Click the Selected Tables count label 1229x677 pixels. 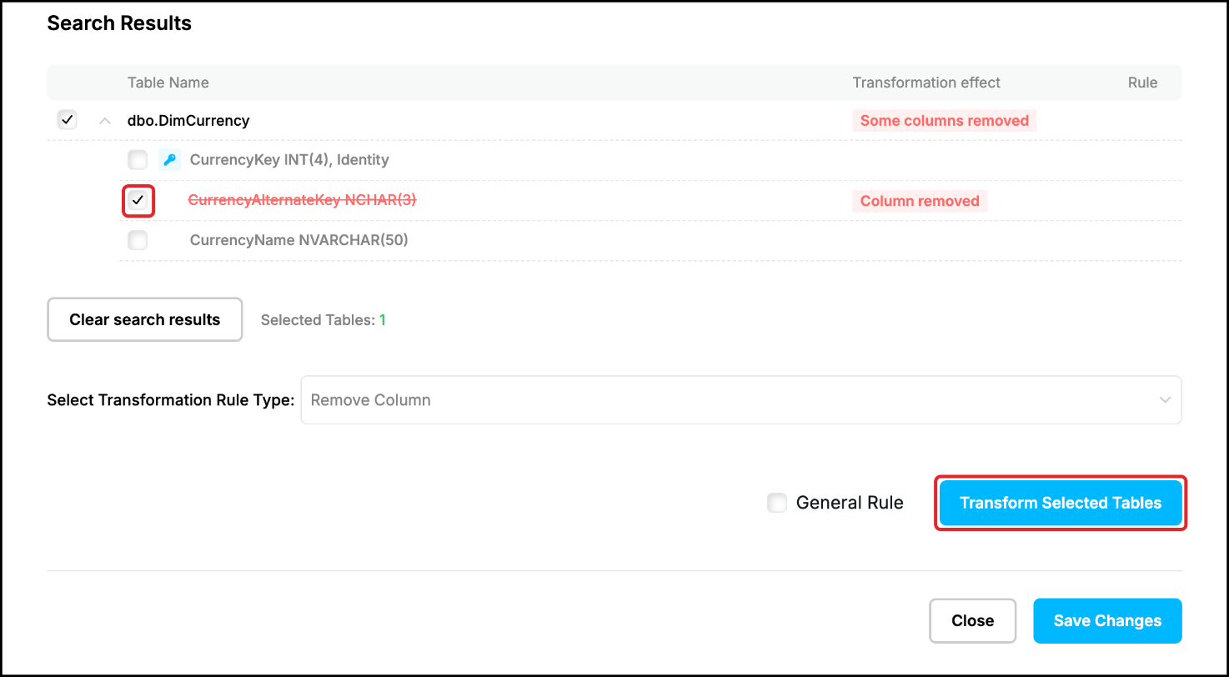pos(324,320)
